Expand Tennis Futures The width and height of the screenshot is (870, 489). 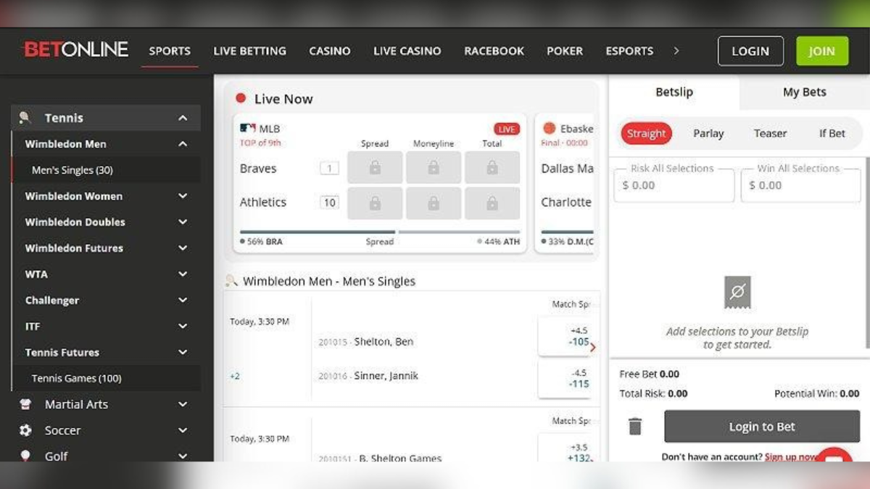183,353
